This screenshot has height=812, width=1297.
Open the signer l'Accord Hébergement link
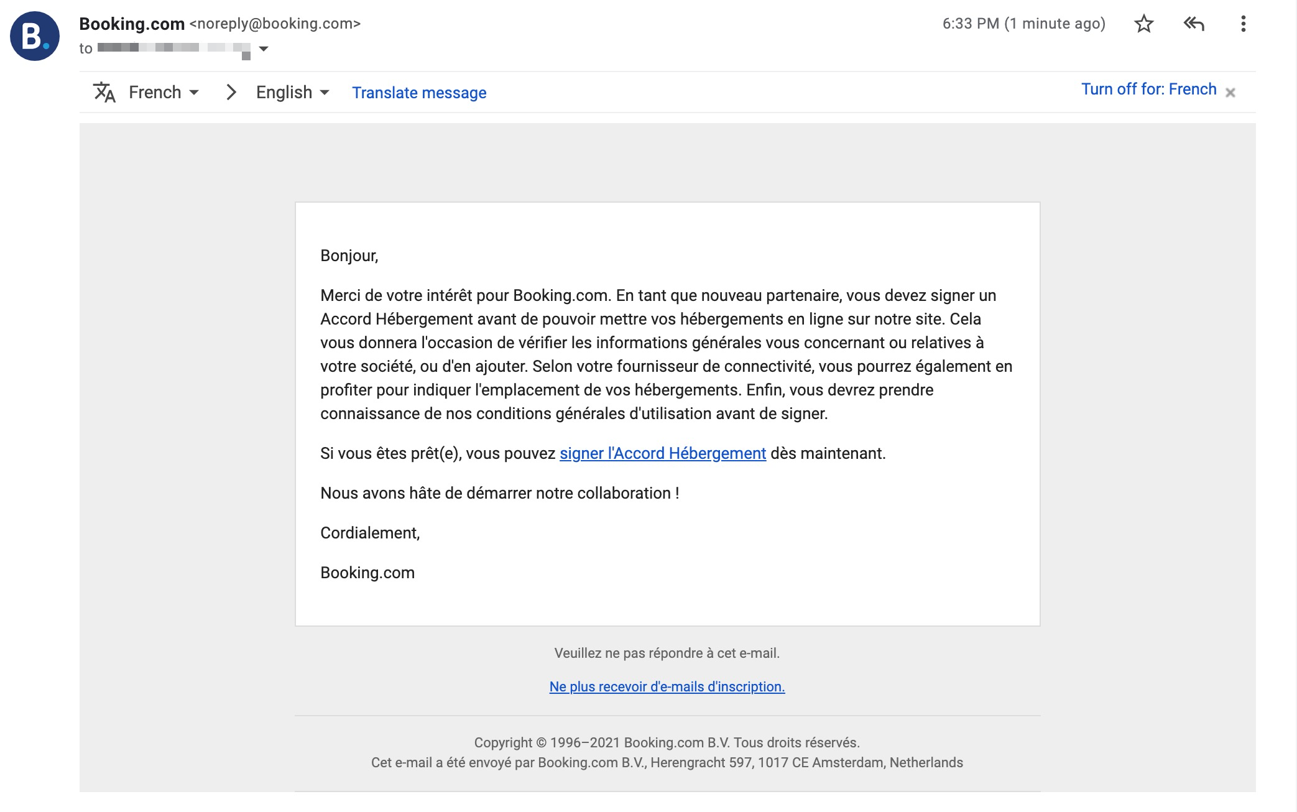663,453
